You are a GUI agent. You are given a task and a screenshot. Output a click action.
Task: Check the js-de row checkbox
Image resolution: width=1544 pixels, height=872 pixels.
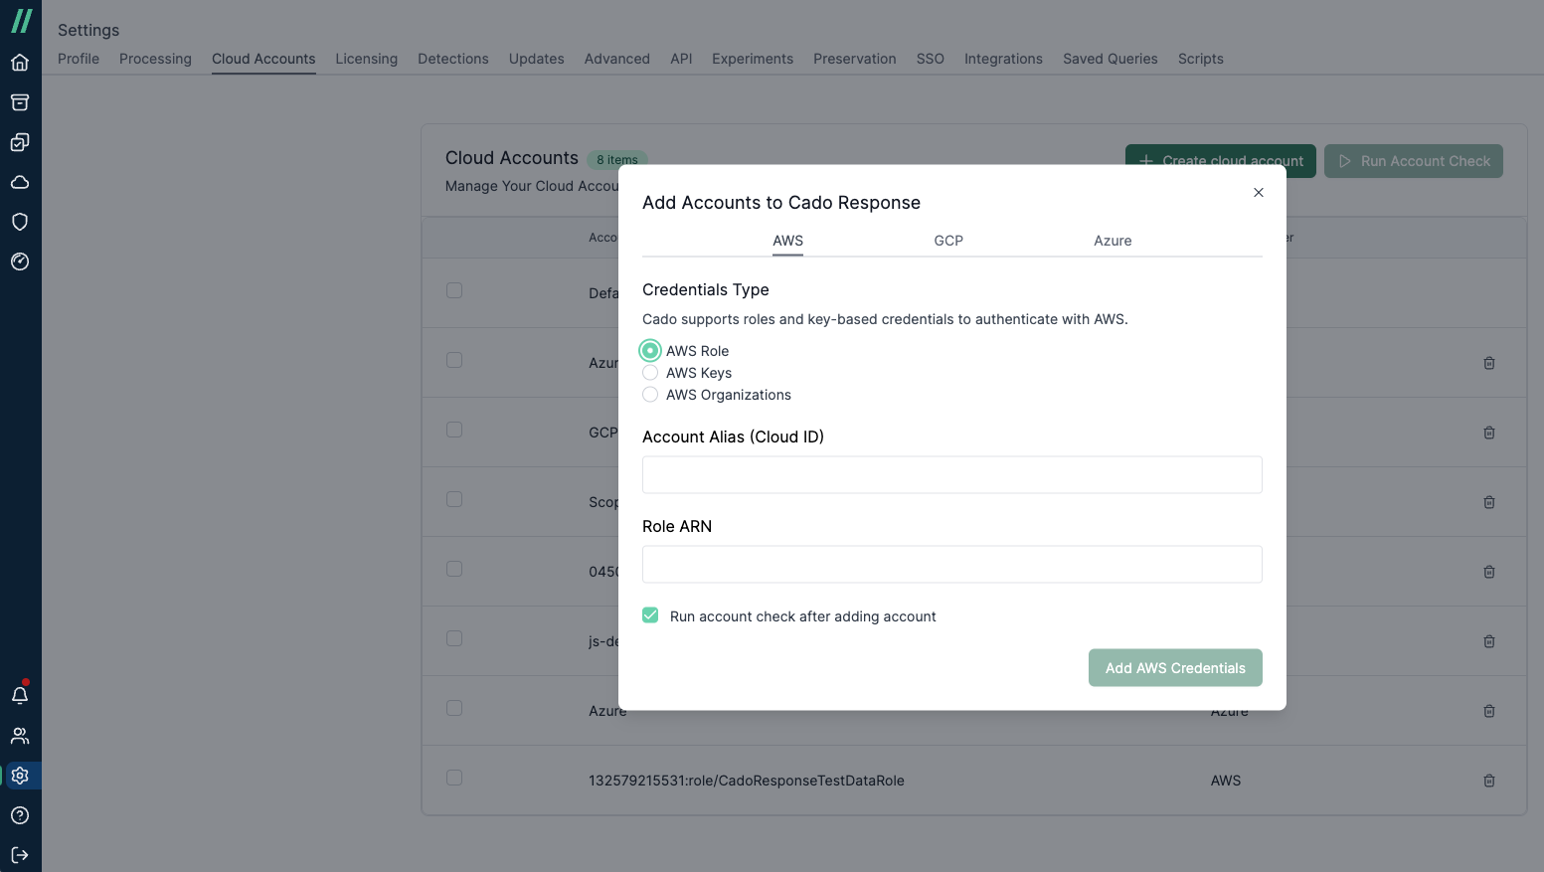(x=454, y=638)
